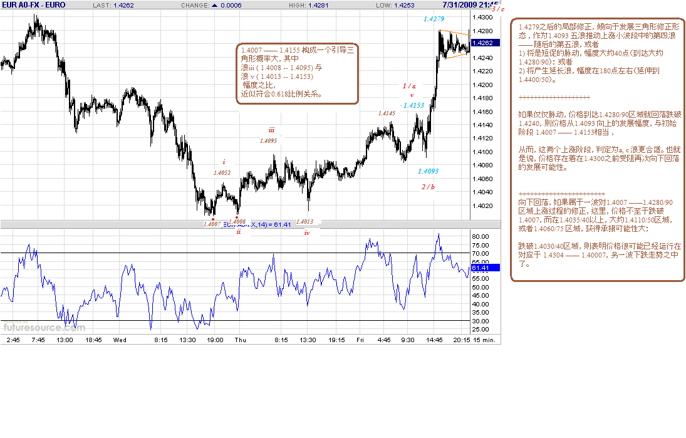Select the LAST: 1.4262 header value
Image resolution: width=686 pixels, height=438 pixels.
[x=113, y=5]
